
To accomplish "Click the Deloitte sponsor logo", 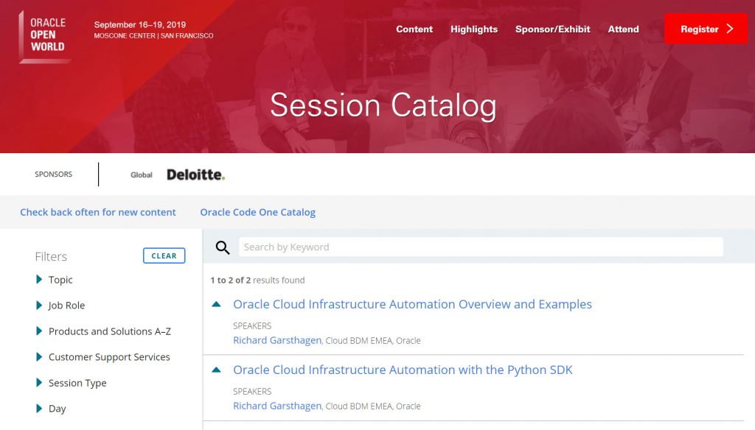I will click(x=195, y=175).
